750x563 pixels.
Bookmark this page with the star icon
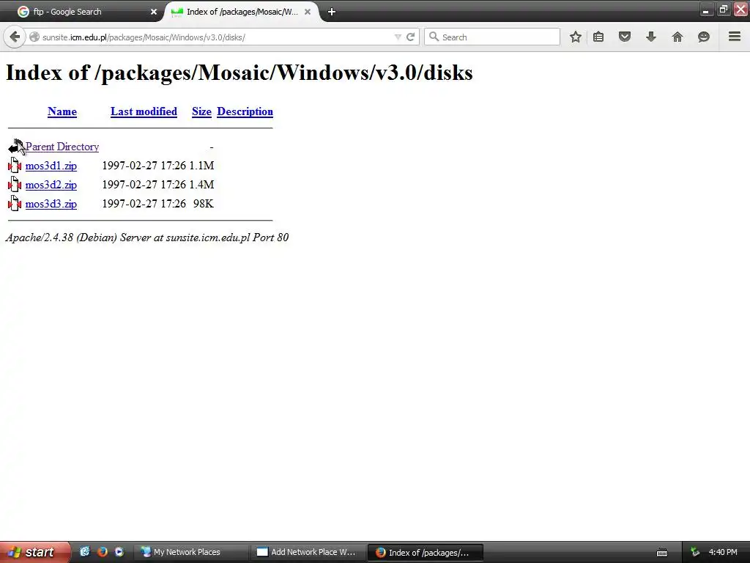click(576, 37)
